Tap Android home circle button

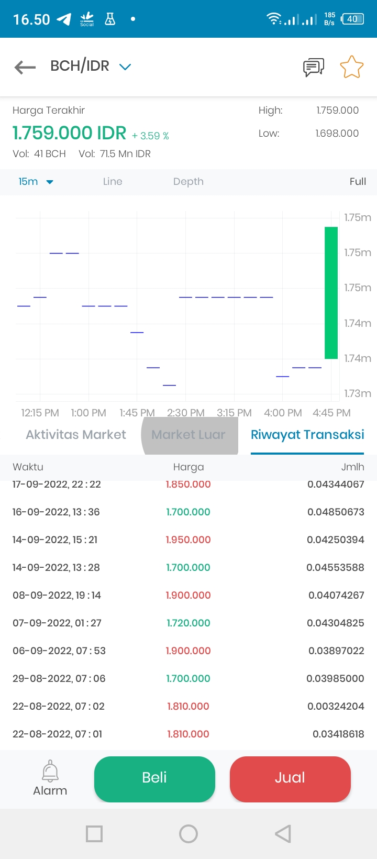click(x=188, y=833)
